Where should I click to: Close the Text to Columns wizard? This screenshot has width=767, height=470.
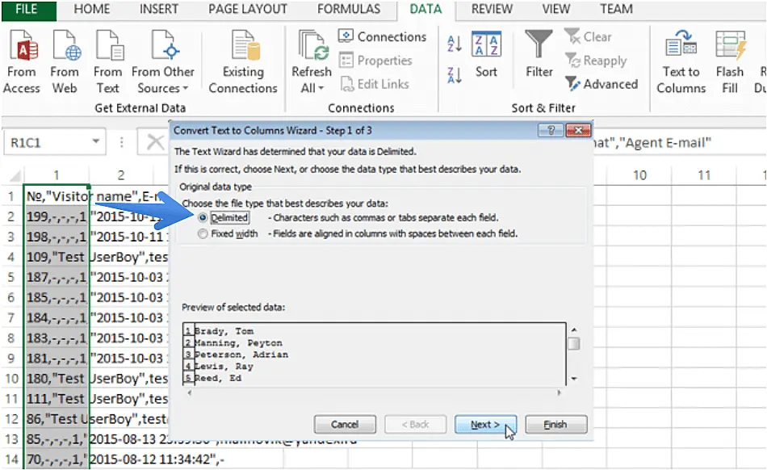tap(578, 130)
